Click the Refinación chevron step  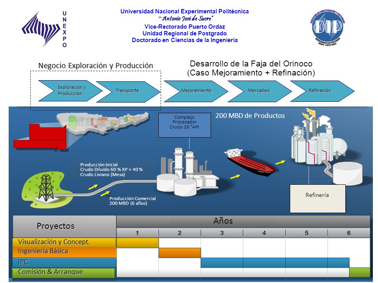tap(322, 91)
